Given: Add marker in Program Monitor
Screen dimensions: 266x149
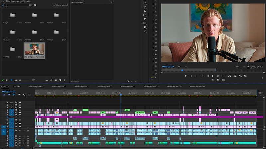Looking at the screenshot, I should pyautogui.click(x=186, y=76).
